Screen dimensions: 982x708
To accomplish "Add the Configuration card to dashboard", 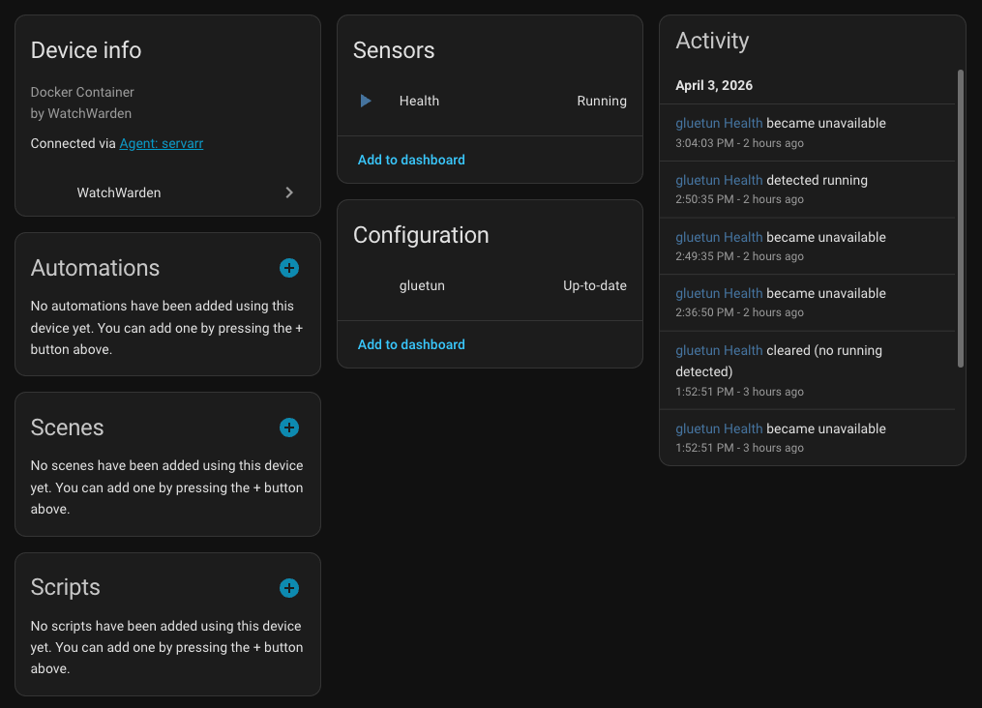I will coord(411,344).
